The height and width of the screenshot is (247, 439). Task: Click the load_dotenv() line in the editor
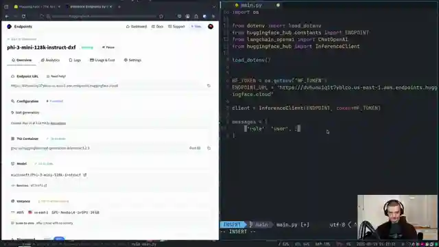pos(252,60)
